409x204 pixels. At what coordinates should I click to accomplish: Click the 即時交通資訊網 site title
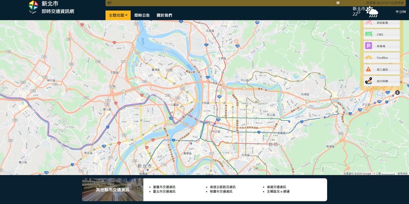coord(58,11)
